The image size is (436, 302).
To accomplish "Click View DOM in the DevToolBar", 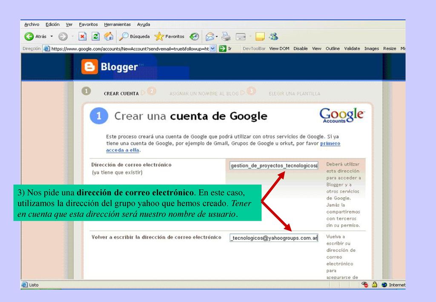I will coord(279,49).
